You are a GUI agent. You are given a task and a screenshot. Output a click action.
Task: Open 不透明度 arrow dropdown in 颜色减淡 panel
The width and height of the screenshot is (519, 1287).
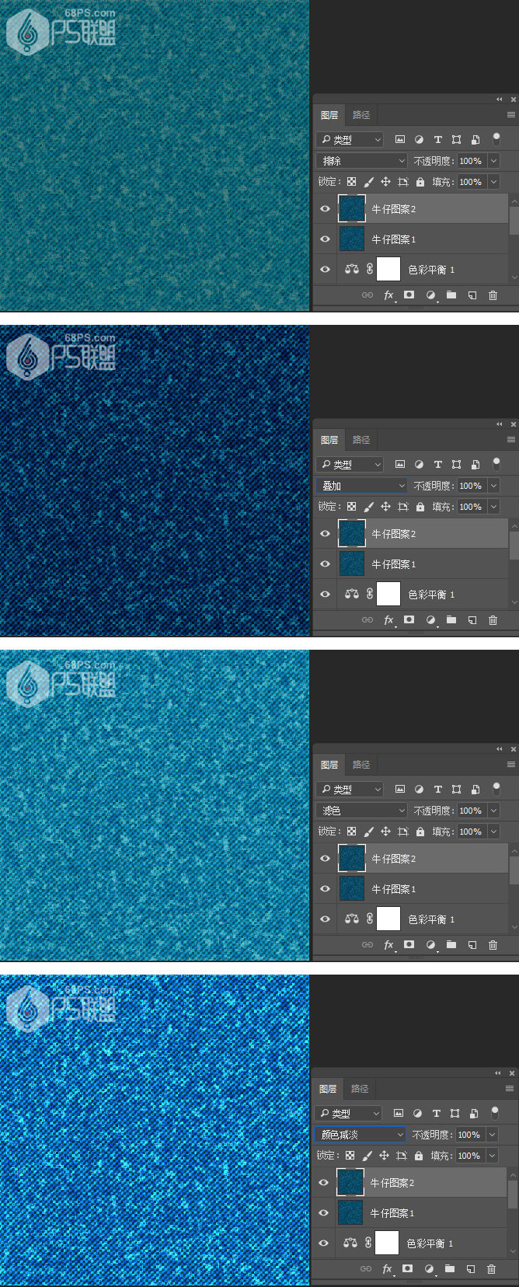[x=491, y=1135]
